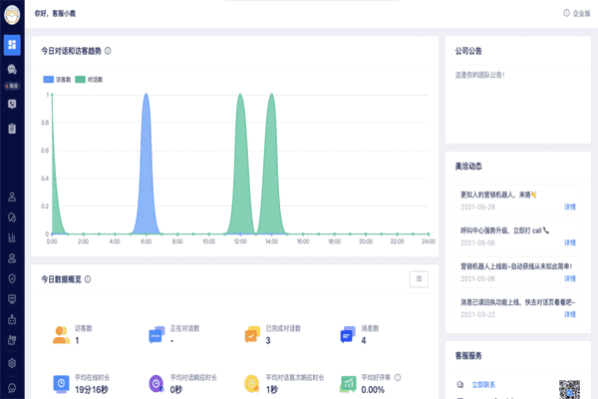Click the 平均在线时长 clock icon
598x399 pixels.
[61, 384]
